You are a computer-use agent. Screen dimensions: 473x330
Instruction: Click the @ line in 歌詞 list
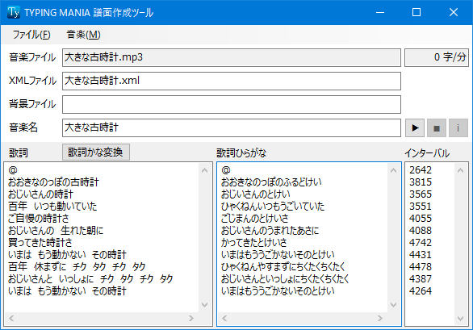tap(13, 170)
